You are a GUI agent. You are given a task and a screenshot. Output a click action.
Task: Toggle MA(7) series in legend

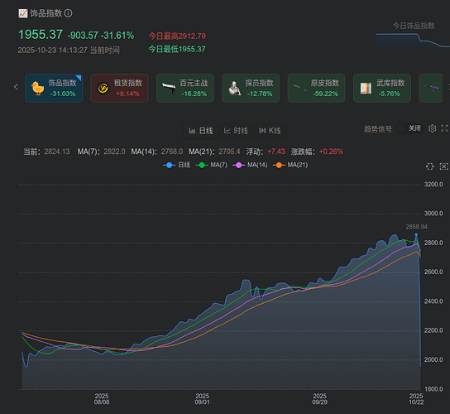click(212, 165)
